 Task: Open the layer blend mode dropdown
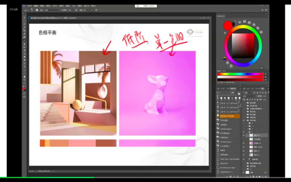(x=249, y=96)
